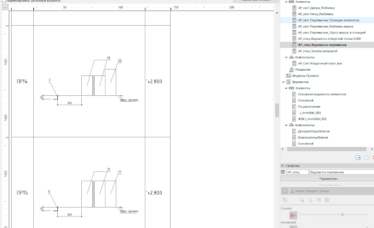
Task: Select Индексы Проекта in the tree
Action: (x=305, y=75)
